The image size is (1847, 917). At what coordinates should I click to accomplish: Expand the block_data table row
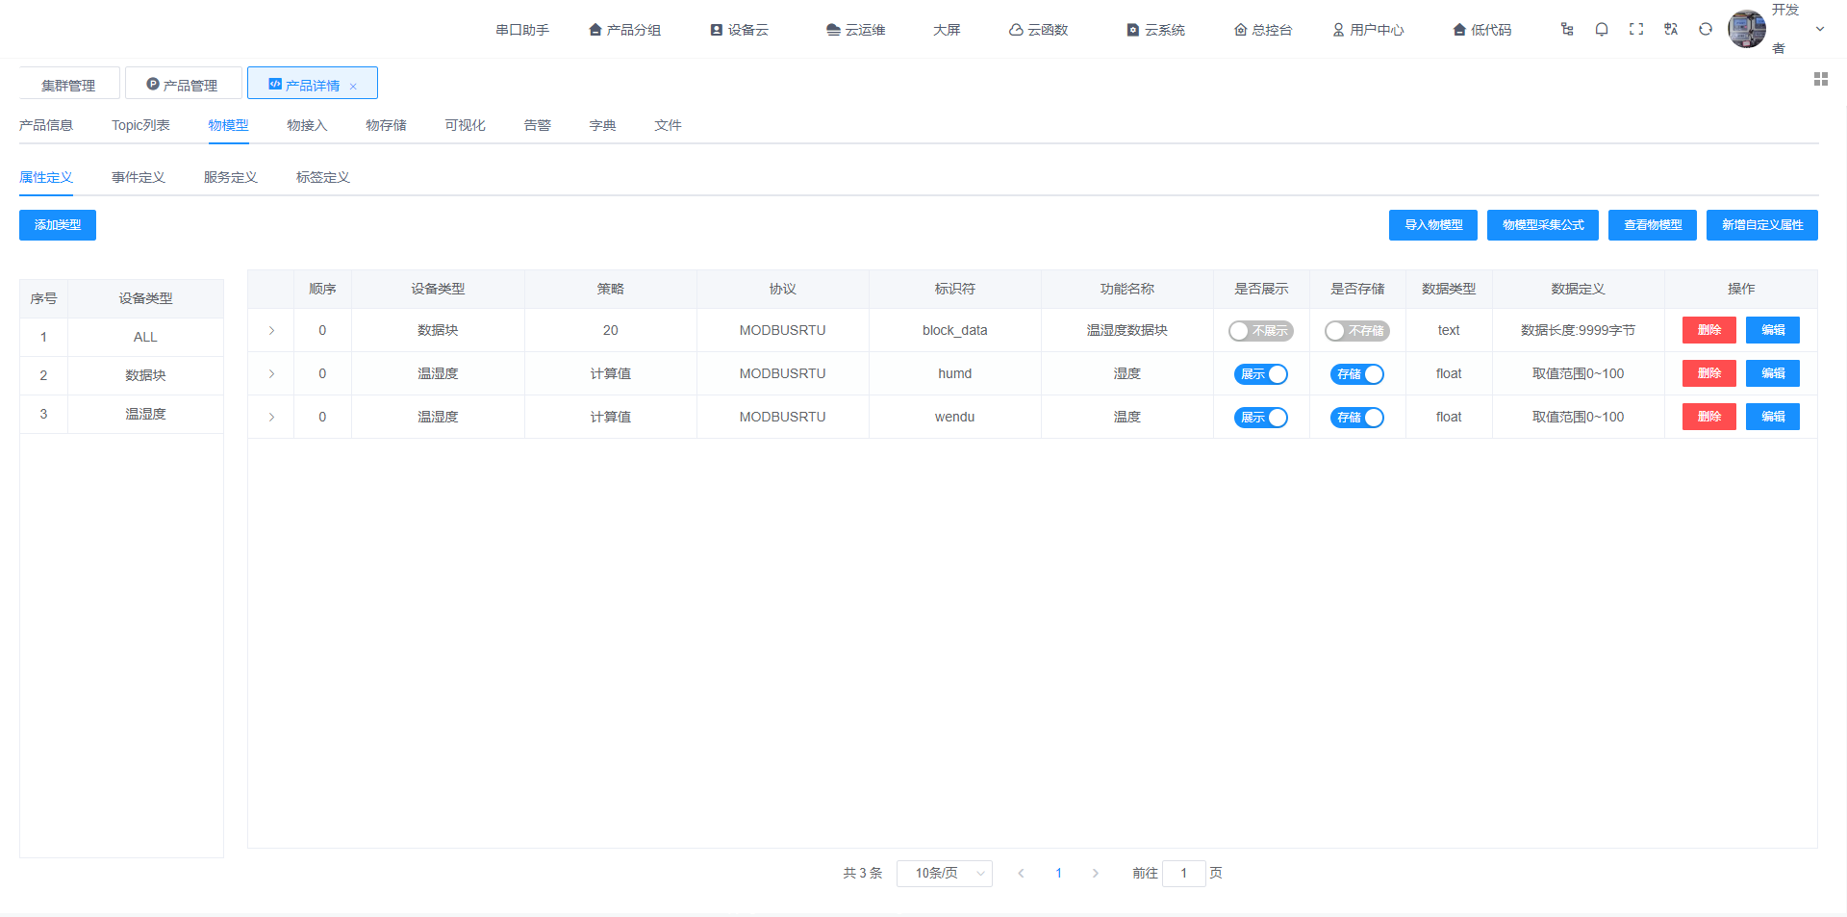coord(271,330)
